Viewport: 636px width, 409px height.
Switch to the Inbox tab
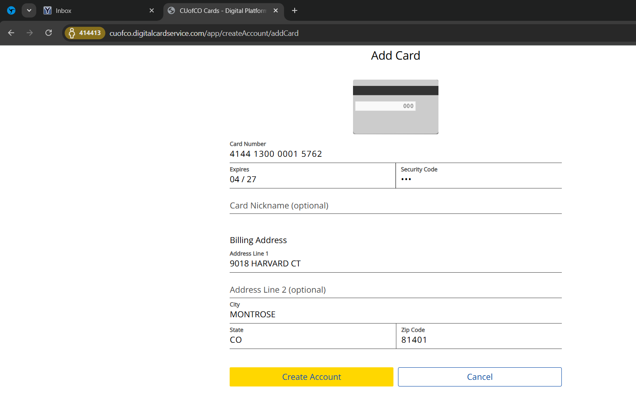[96, 10]
